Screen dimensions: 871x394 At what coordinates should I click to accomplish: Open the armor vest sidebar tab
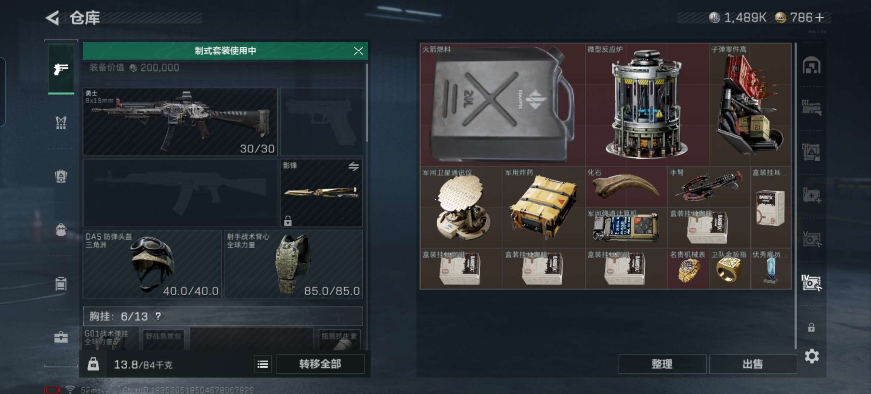[61, 123]
